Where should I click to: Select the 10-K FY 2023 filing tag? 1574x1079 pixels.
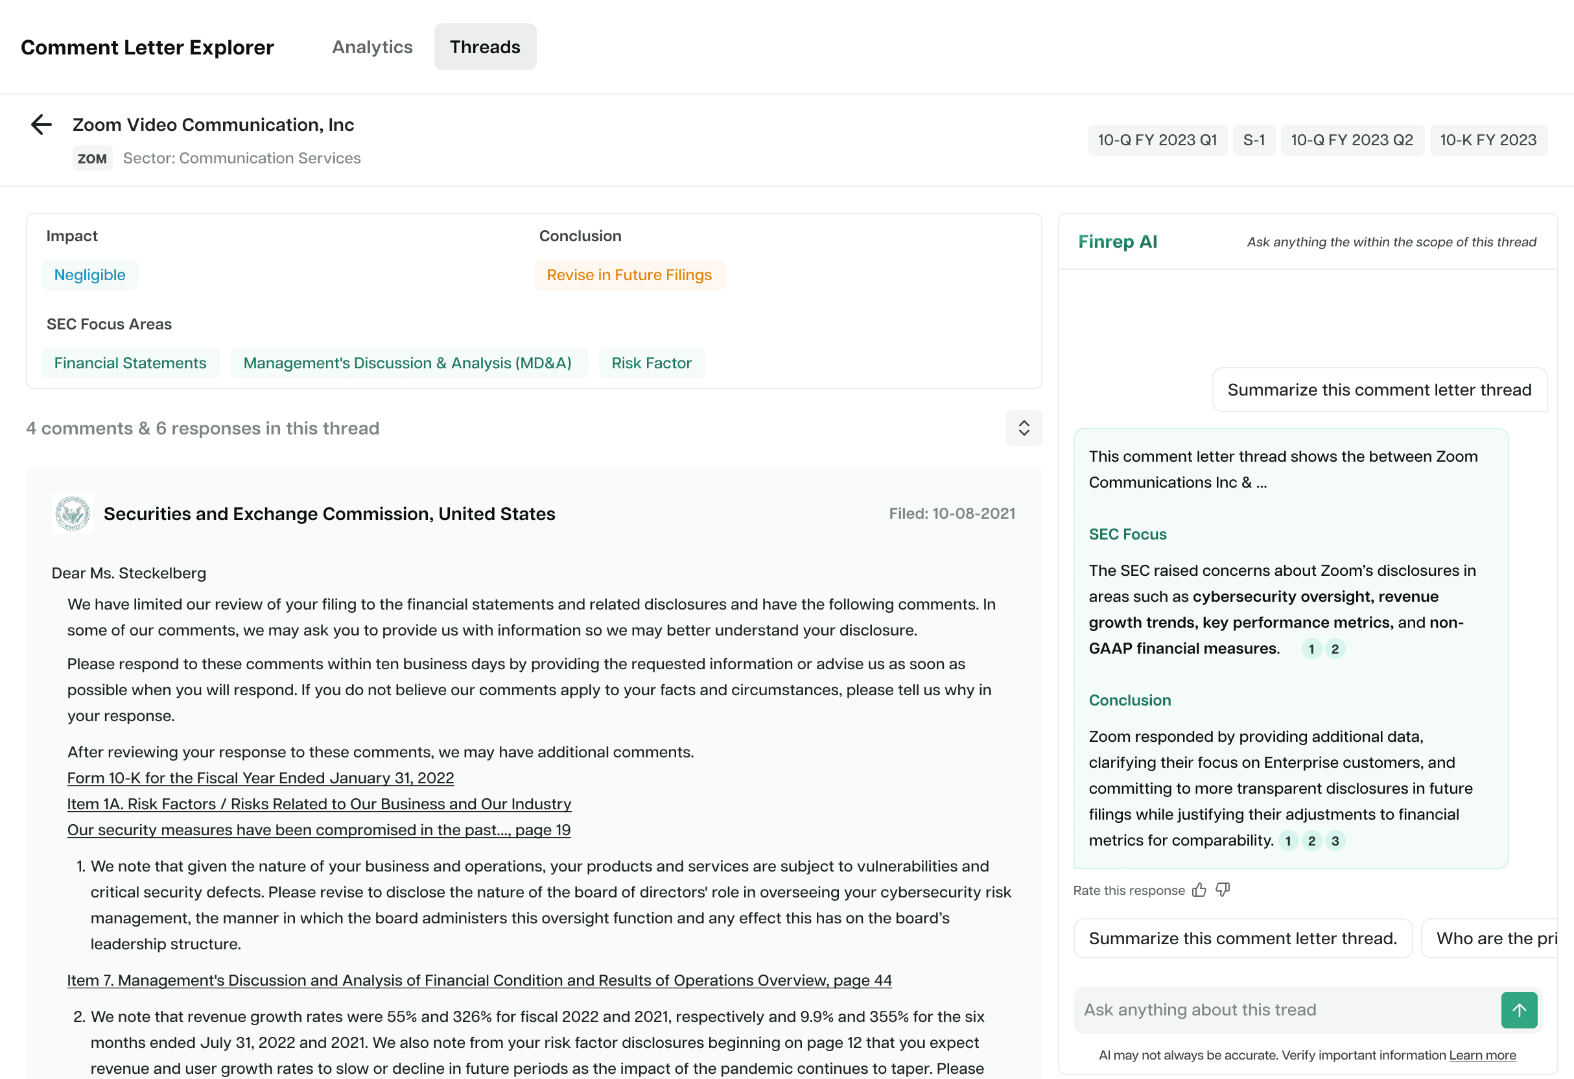pyautogui.click(x=1488, y=140)
